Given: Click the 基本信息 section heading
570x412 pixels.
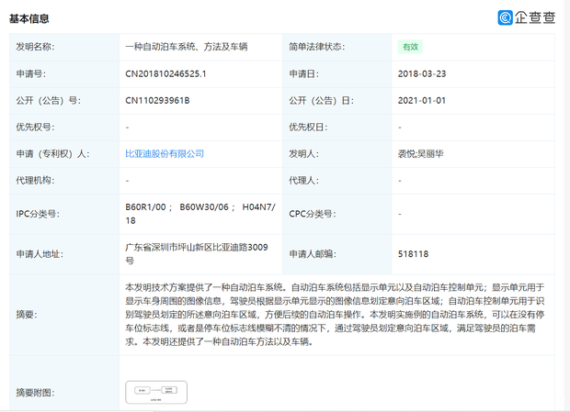Looking at the screenshot, I should coord(29,18).
